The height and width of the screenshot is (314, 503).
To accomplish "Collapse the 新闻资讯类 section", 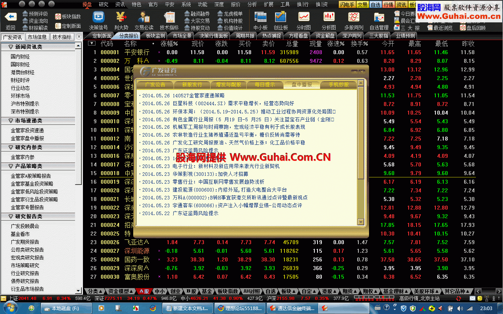I will point(11,47).
